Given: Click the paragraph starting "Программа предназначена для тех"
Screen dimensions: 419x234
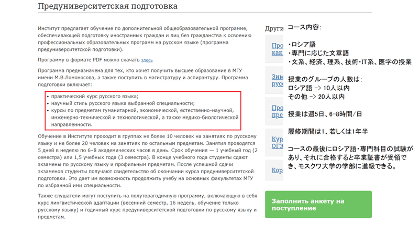Looking at the screenshot, I should coord(142,77).
